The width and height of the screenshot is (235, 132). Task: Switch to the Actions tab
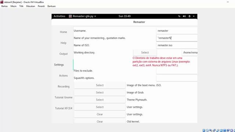64,76
